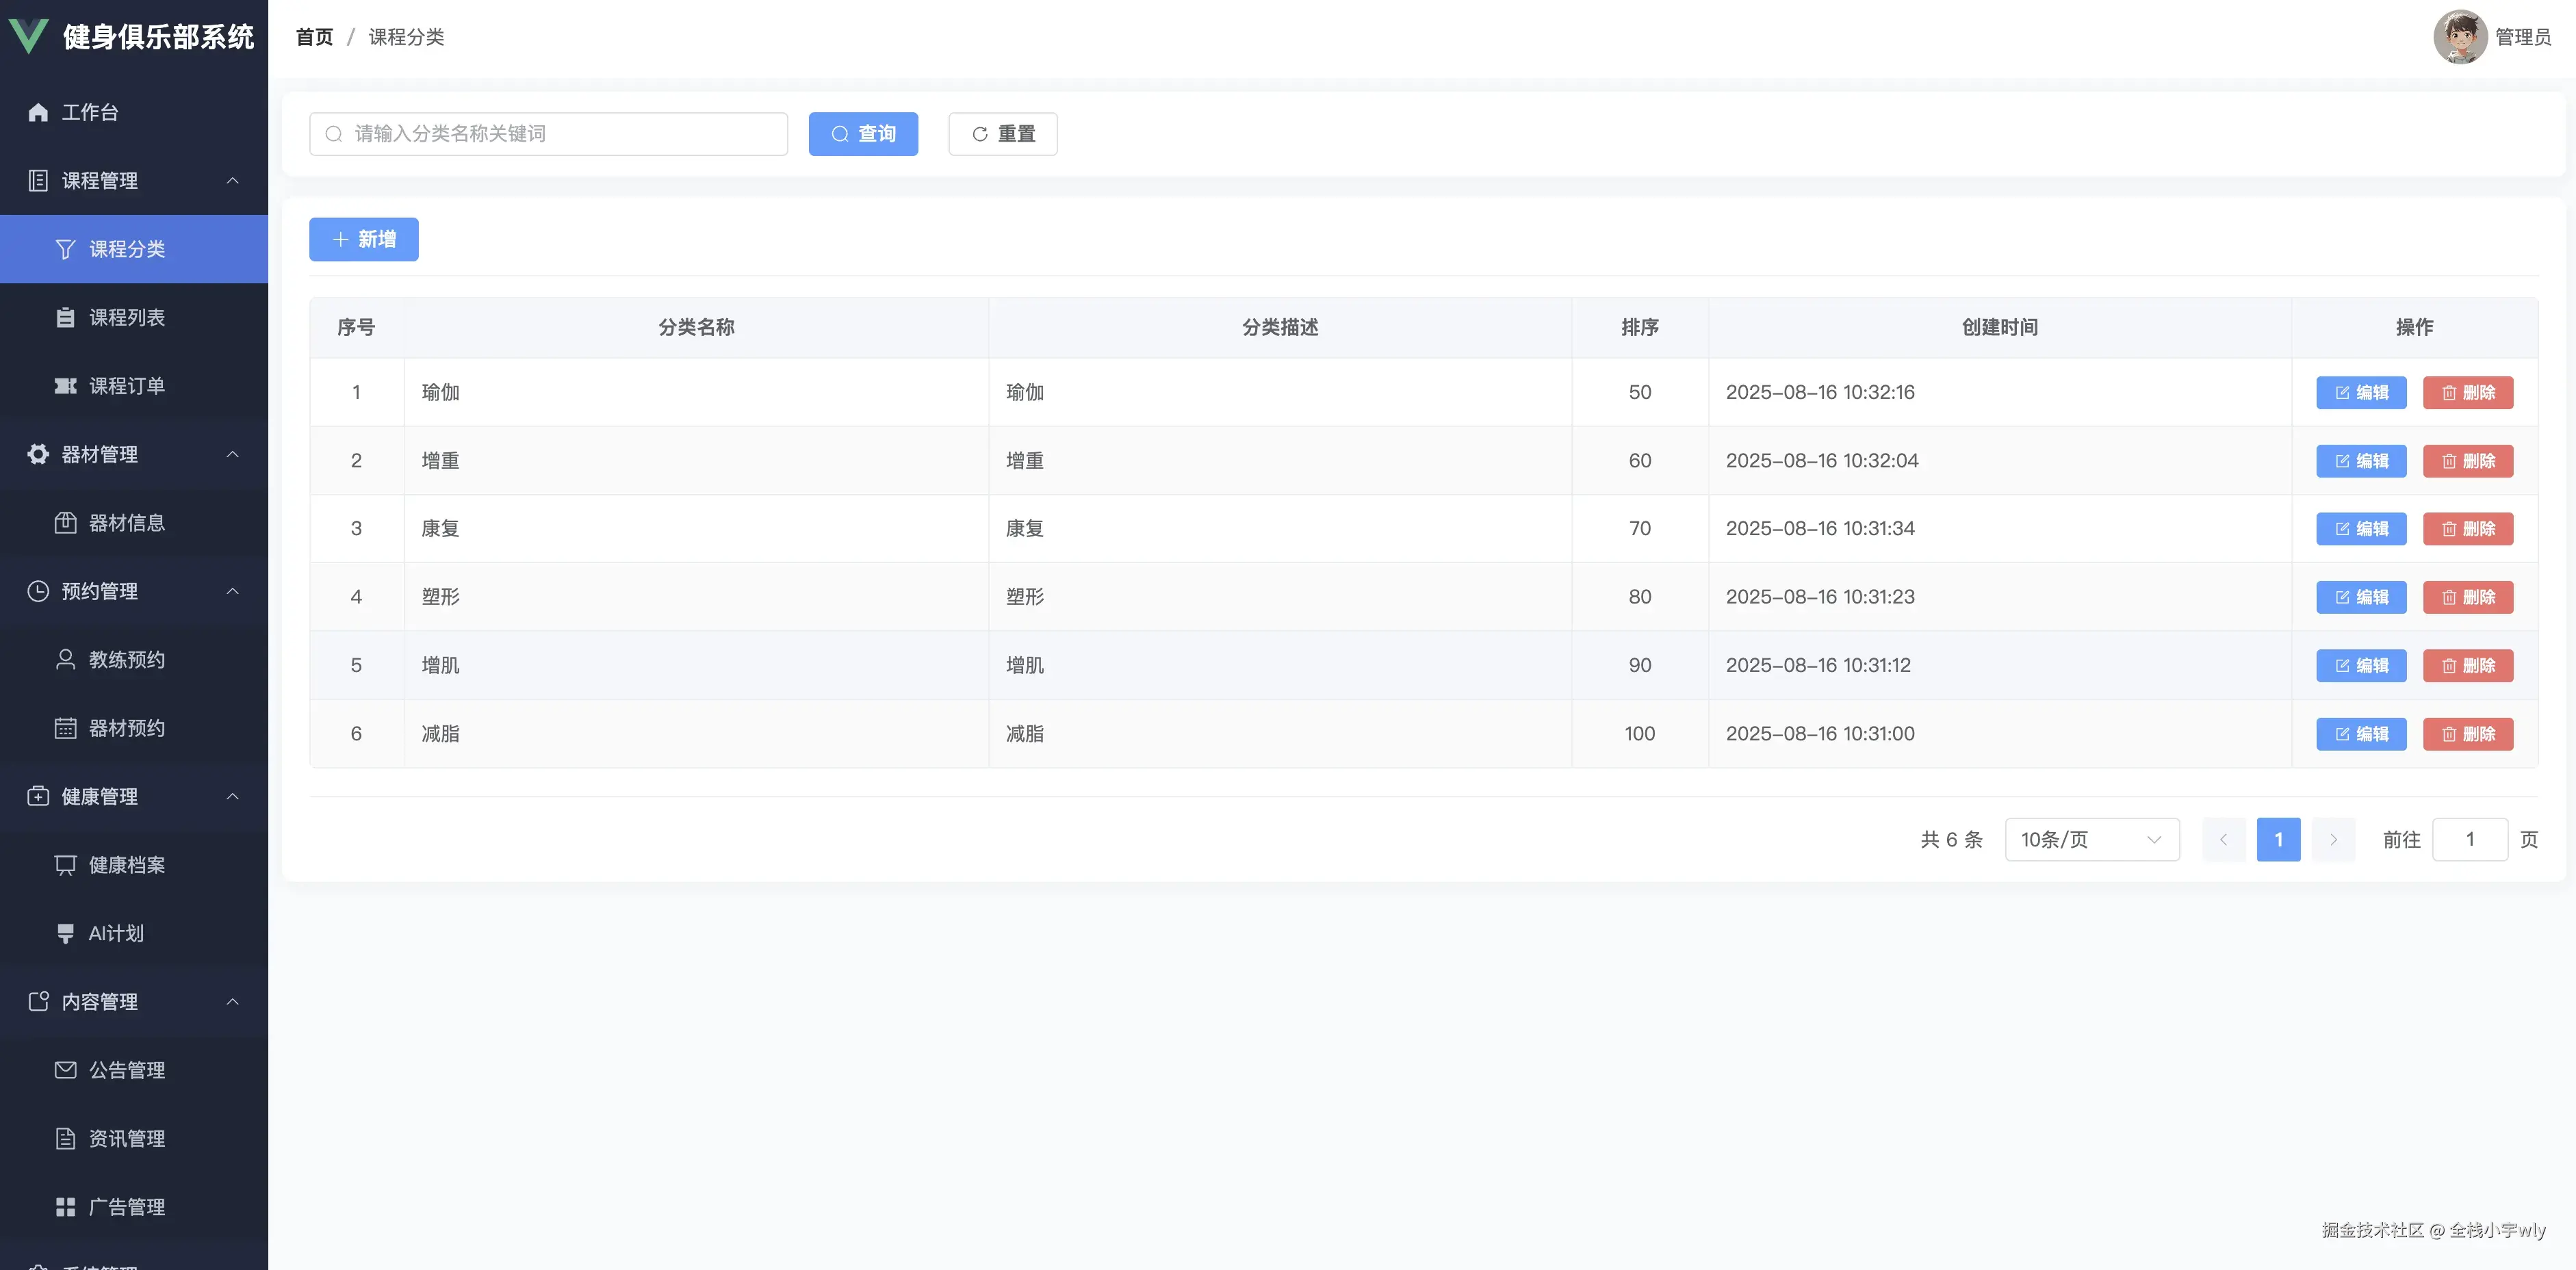
Task: Open 公告管理 envelope icon item
Action: point(126,1070)
